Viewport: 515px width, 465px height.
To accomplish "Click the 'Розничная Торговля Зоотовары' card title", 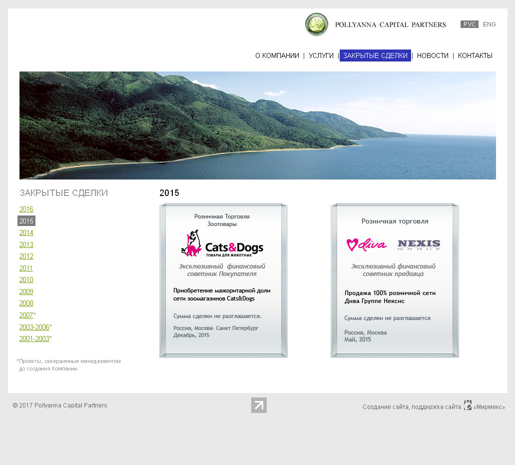I will pos(222,220).
